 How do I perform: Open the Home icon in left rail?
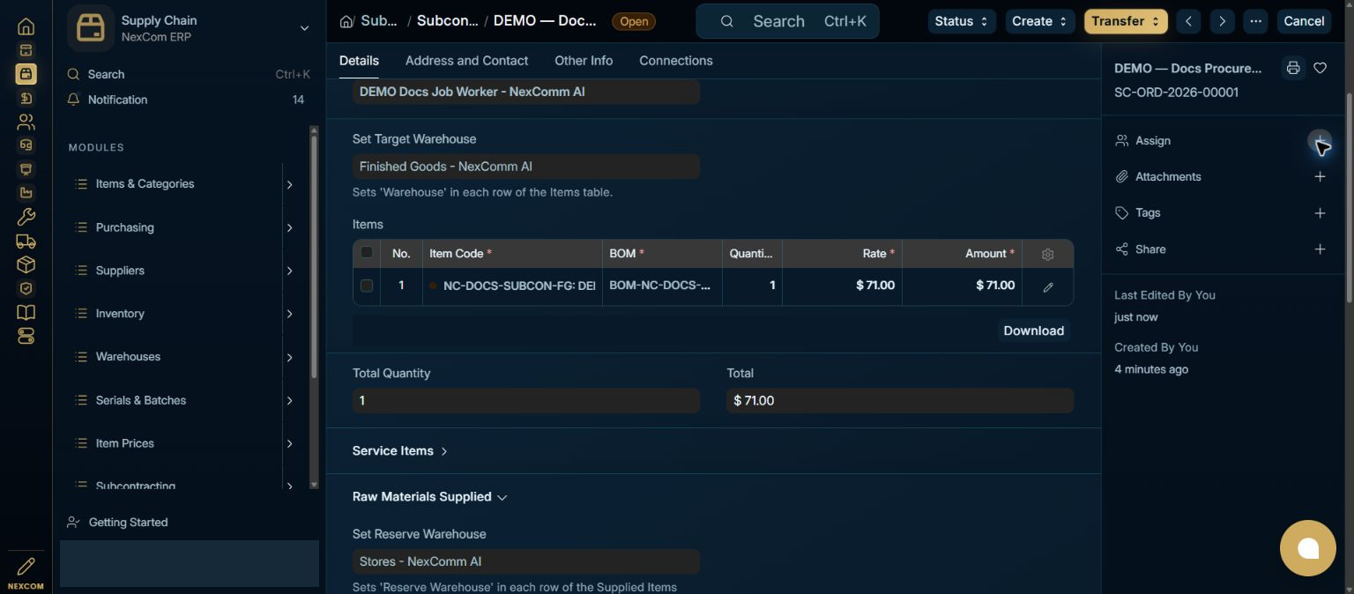click(26, 26)
